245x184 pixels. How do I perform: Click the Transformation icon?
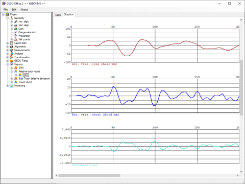click(x=12, y=57)
